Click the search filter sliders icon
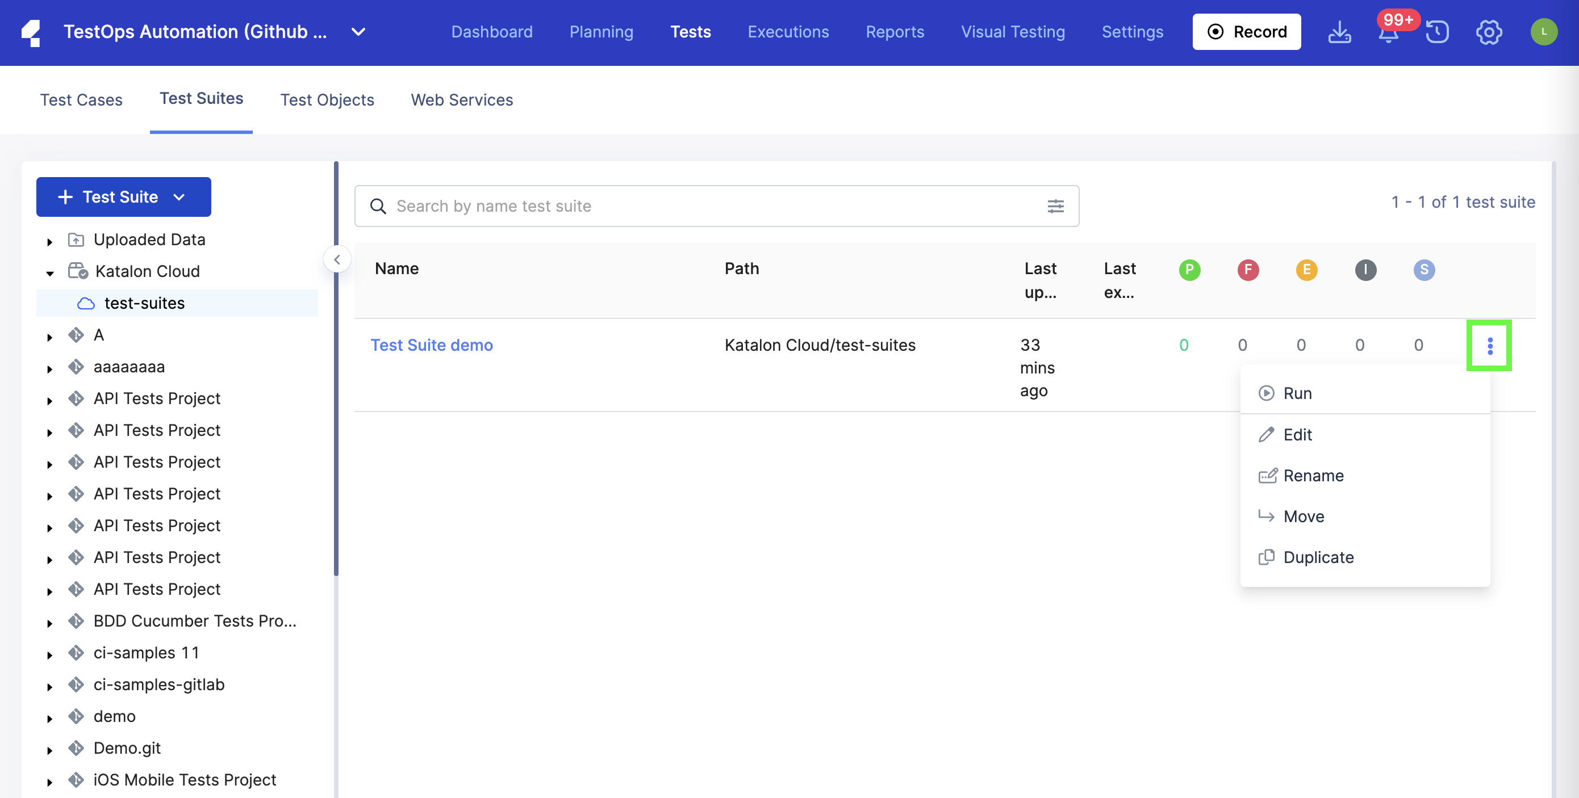 point(1055,207)
